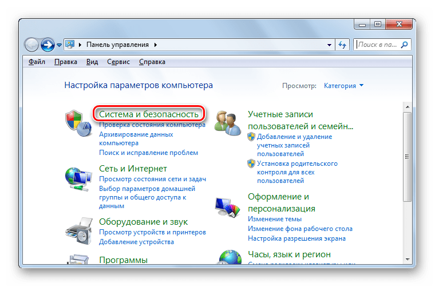435x287 pixels.
Task: Open the Вид menu
Action: coord(92,62)
